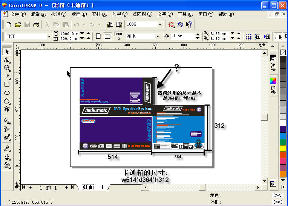288x206 pixels.
Task: Print the document
Action: (x=36, y=24)
